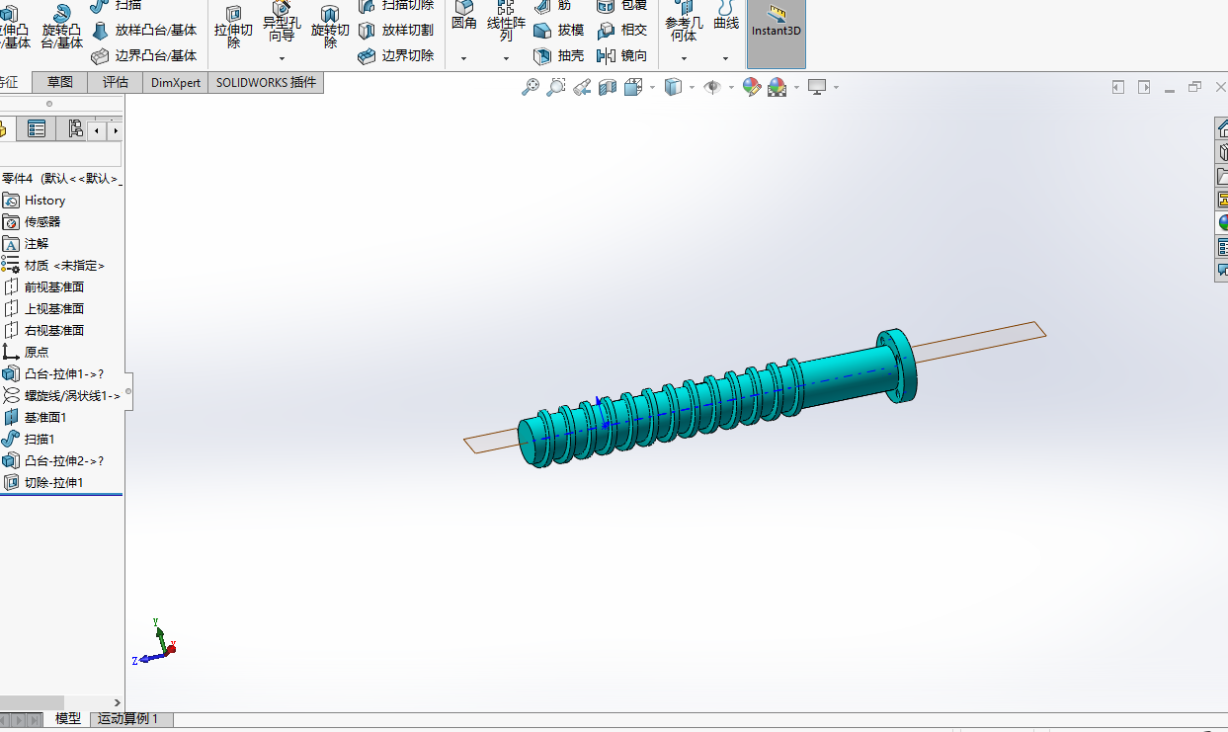Click the View Orientation cube icon
The width and height of the screenshot is (1228, 732).
click(633, 87)
